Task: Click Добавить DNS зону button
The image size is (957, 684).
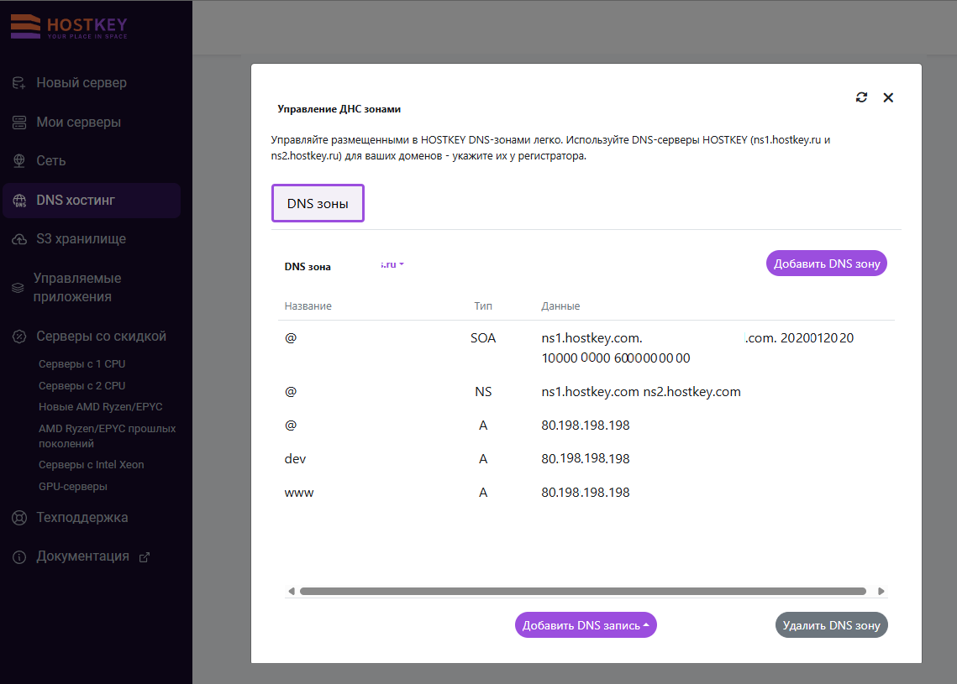Action: click(827, 264)
